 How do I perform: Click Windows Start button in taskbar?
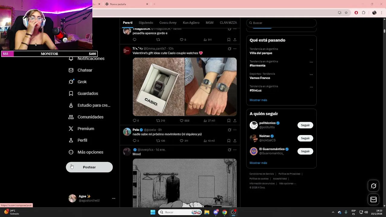pyautogui.click(x=153, y=212)
